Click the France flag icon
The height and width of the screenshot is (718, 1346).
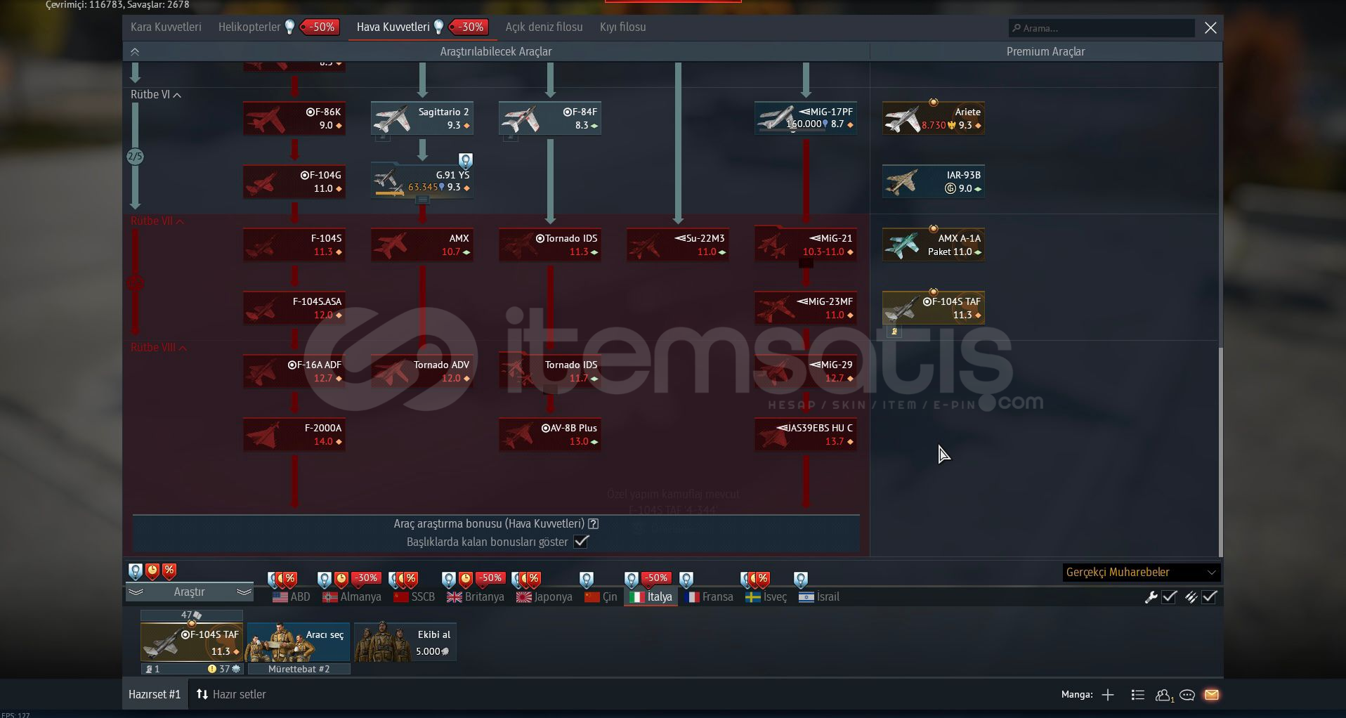click(692, 597)
